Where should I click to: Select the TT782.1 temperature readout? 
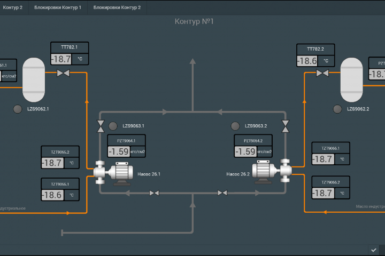click(61, 59)
